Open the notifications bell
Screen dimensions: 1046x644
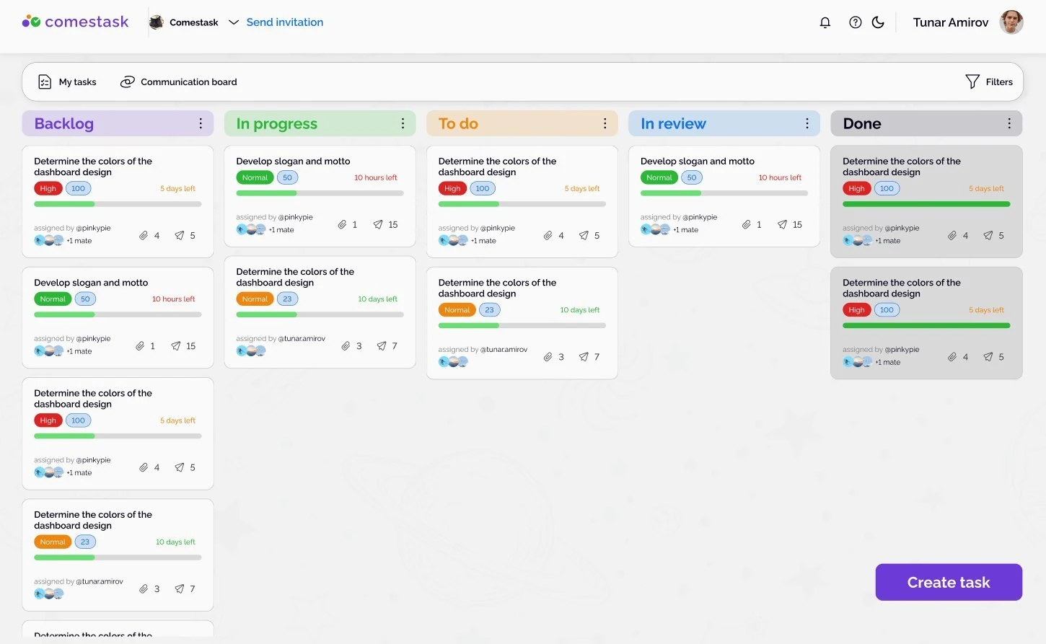(825, 22)
